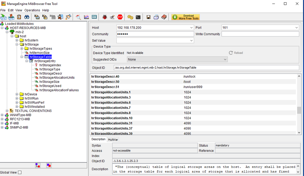Viewport: 304px width, 176px height.
Task: Open the File menu
Action: click(3, 10)
